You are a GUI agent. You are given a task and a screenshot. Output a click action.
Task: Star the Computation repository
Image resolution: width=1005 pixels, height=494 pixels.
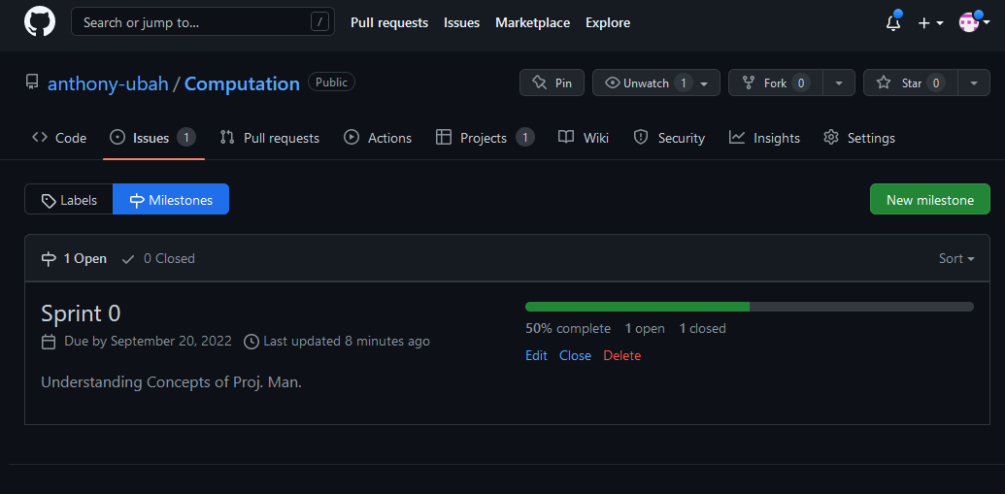(910, 83)
